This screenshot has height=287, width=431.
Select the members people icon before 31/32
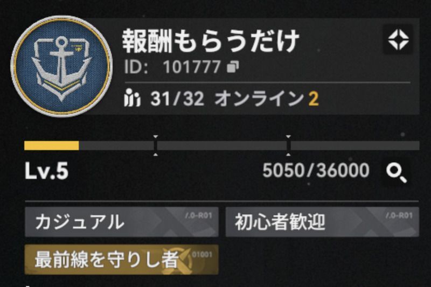coord(132,98)
